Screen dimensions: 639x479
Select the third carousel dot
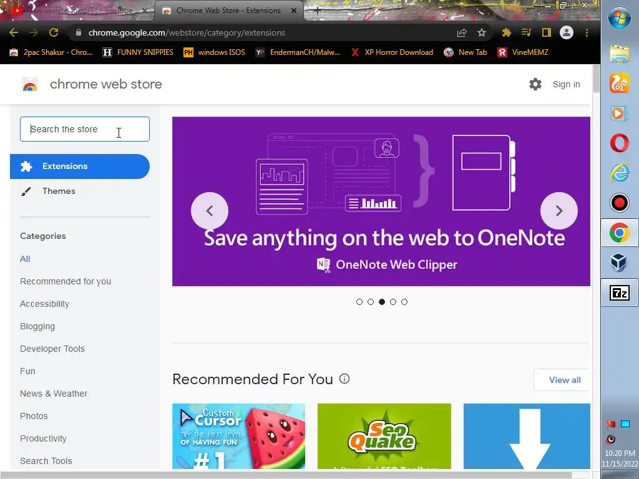pos(382,302)
